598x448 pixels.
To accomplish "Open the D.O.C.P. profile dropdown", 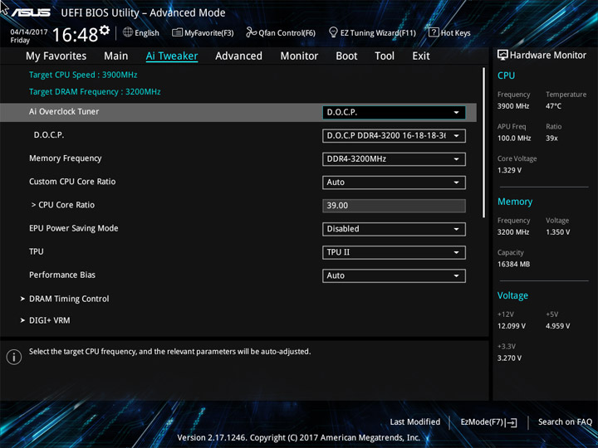I will tap(394, 136).
